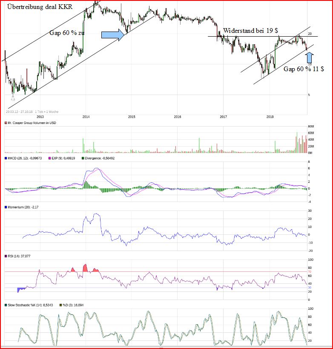333x349 pixels.
Task: Click 'Mr. Cooper Group Volumen in USD' legend text
Action: pyautogui.click(x=32, y=123)
